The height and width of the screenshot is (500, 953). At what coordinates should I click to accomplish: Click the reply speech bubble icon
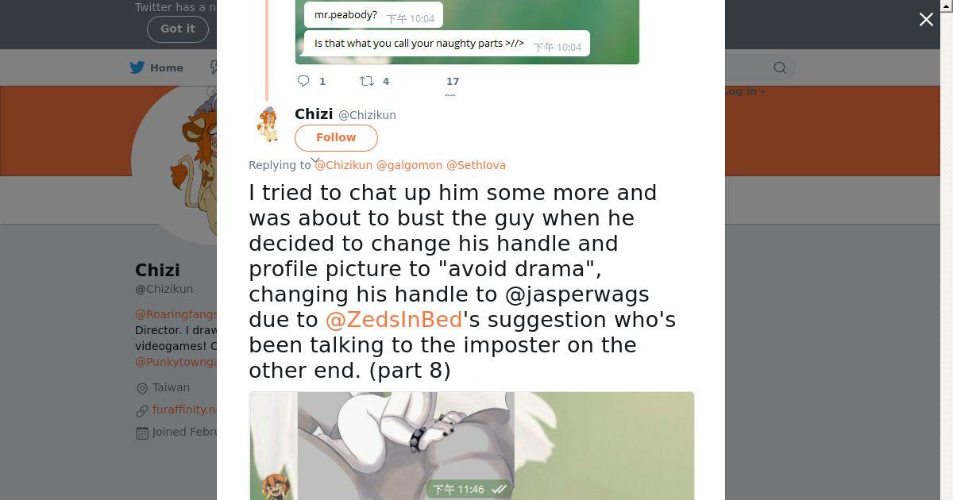303,81
